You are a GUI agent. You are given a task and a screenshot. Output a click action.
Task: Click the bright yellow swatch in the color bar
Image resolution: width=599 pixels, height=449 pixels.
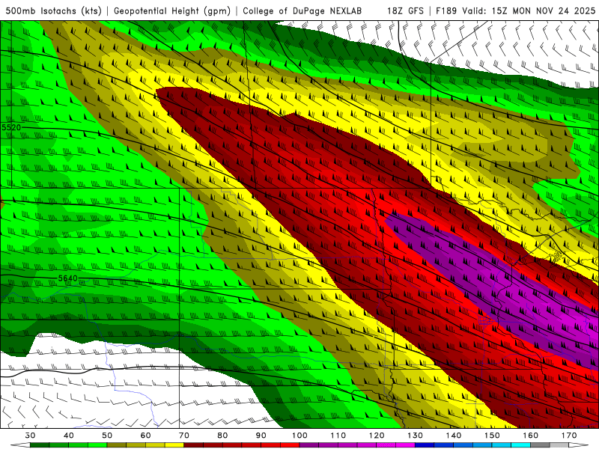pos(174,445)
